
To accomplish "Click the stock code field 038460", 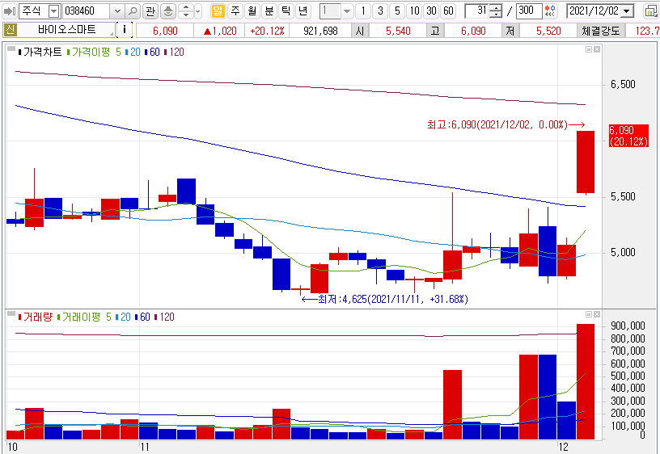I will 87,11.
